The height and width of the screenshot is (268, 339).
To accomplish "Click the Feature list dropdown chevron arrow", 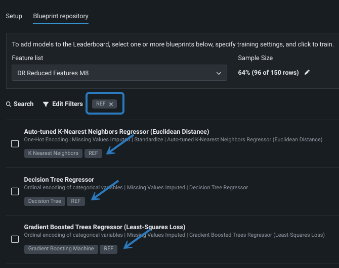I will pos(219,73).
